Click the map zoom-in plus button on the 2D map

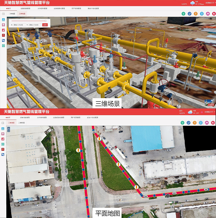point(9,128)
